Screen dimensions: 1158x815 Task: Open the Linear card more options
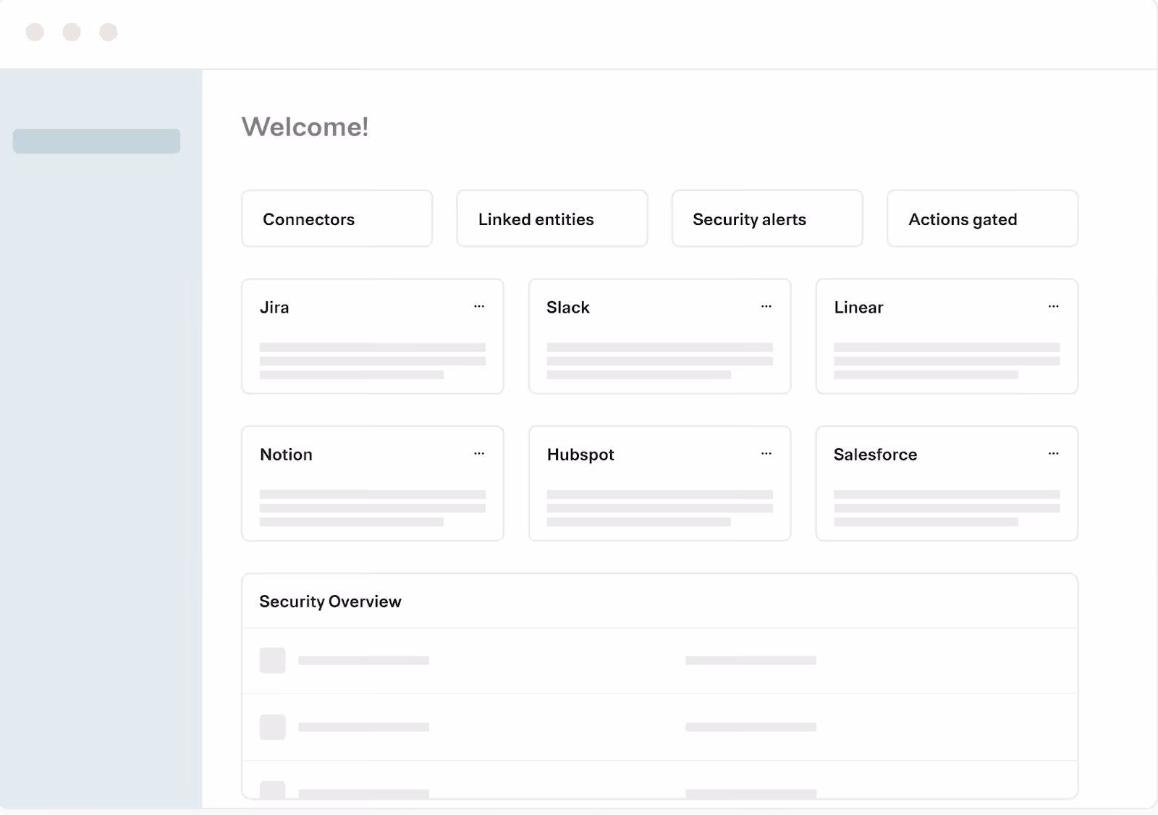(1054, 306)
